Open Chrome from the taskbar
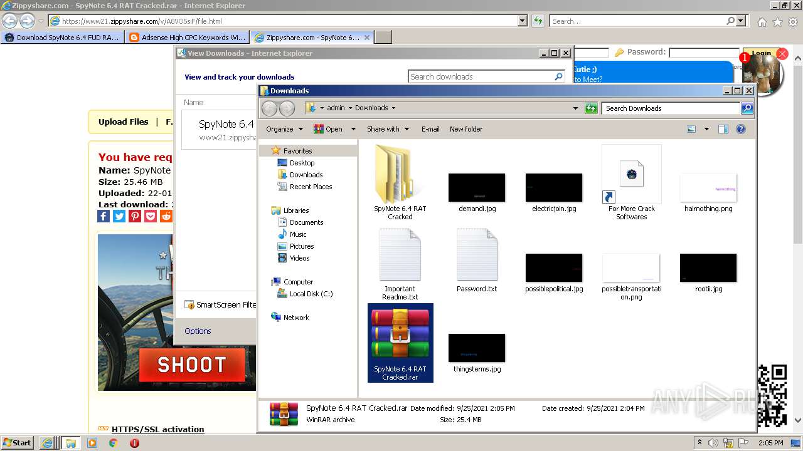This screenshot has height=451, width=803. pos(113,443)
